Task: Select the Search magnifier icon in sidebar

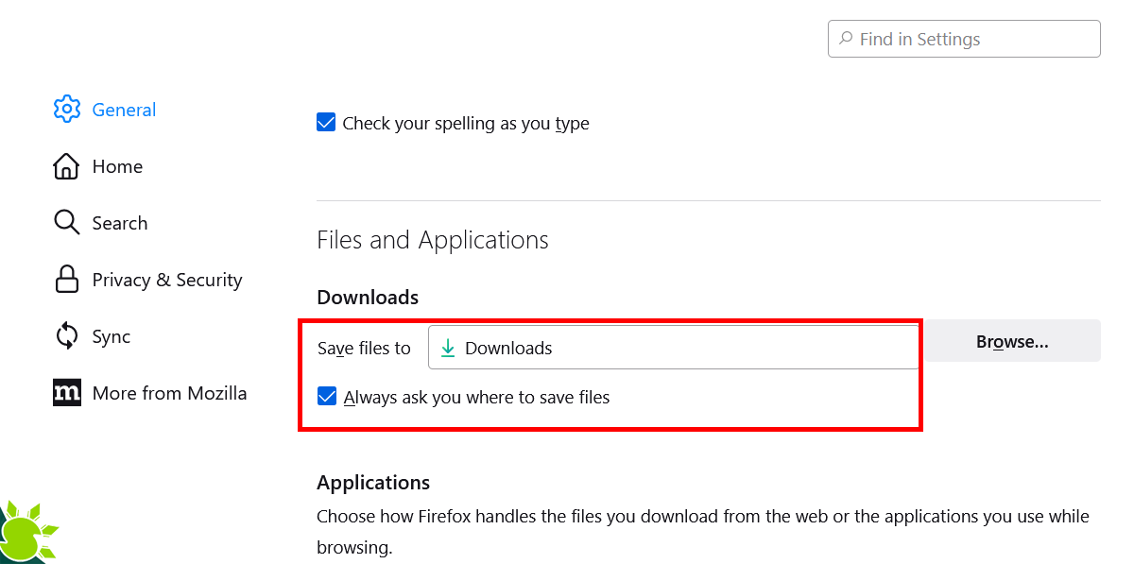Action: pos(67,223)
